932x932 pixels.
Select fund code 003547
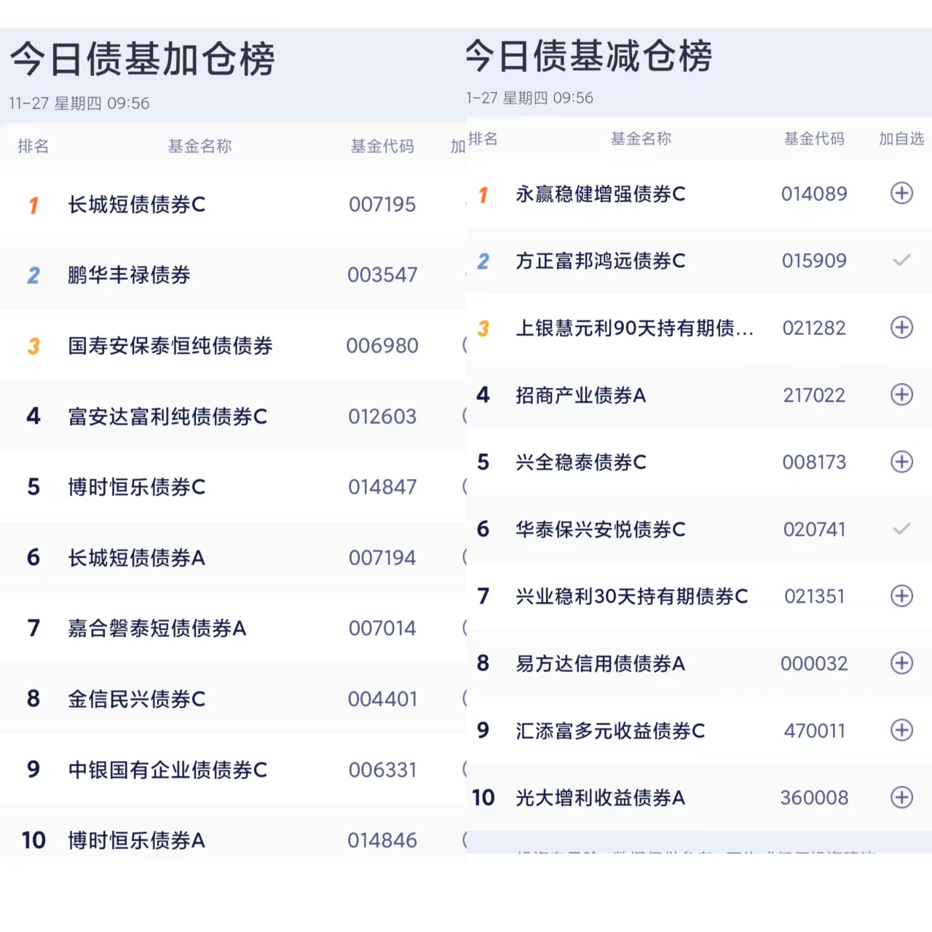pos(382,275)
